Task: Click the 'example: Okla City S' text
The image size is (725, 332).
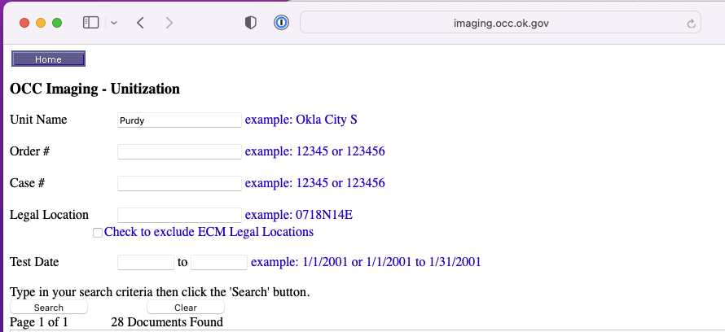Action: 301,120
